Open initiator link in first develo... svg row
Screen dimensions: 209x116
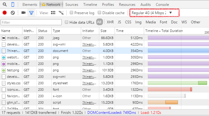coord(89,44)
